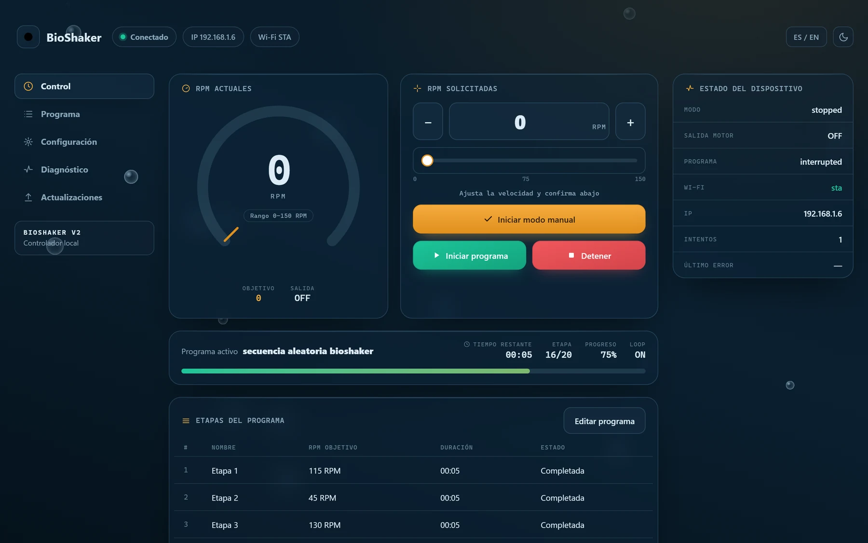The image size is (868, 543).
Task: Click the Actualizaciones upload arrow icon
Action: (28, 197)
